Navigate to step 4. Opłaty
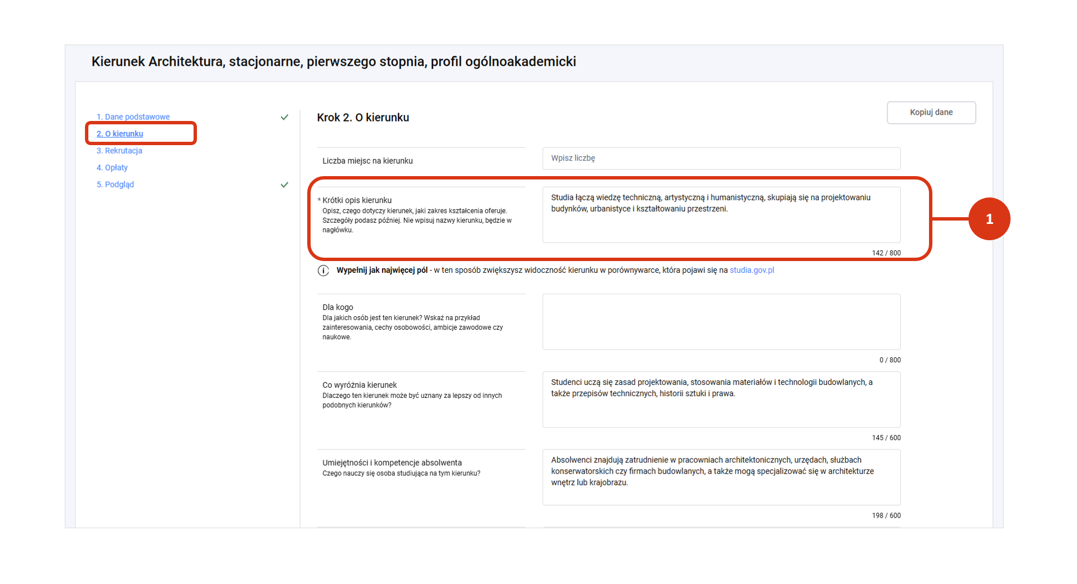The width and height of the screenshot is (1077, 584). coord(112,168)
